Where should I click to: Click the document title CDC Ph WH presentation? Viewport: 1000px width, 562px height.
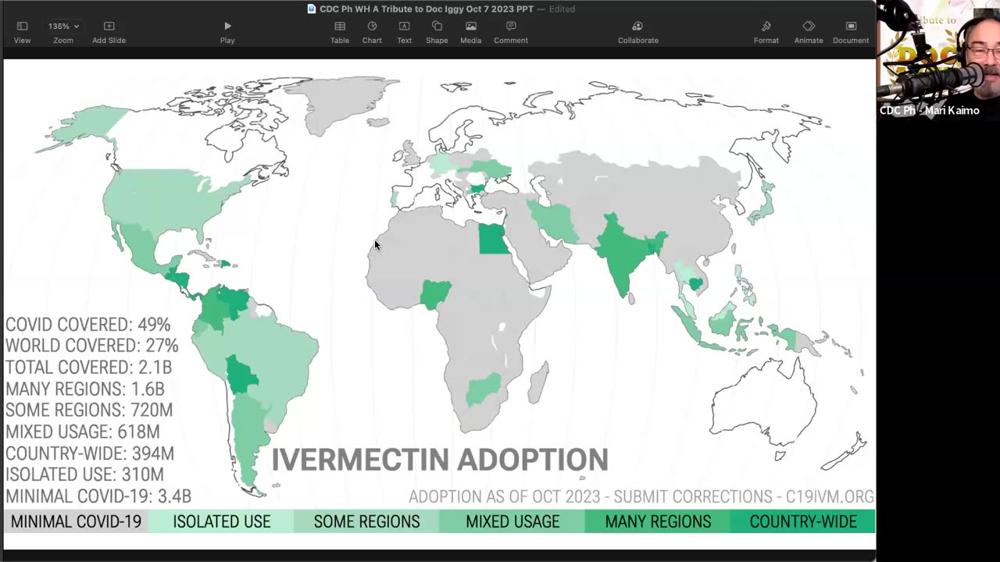[427, 9]
